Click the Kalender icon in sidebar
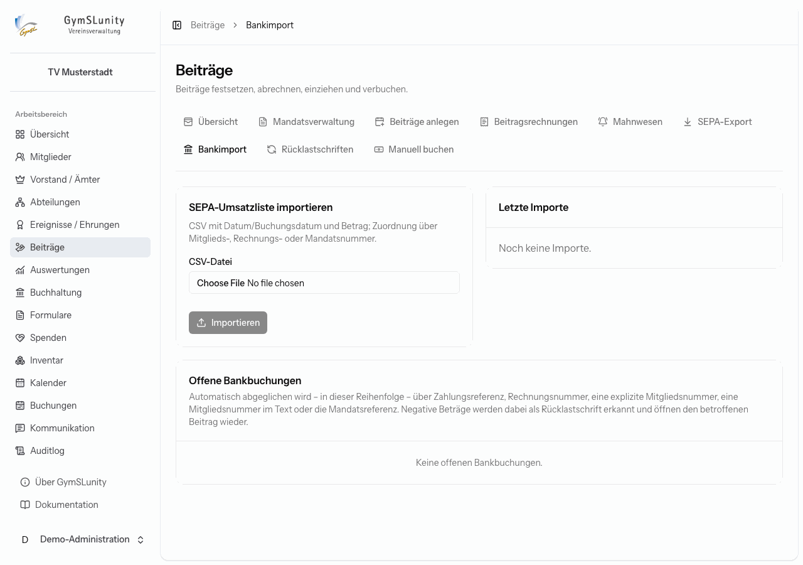This screenshot has height=565, width=803. 20,383
